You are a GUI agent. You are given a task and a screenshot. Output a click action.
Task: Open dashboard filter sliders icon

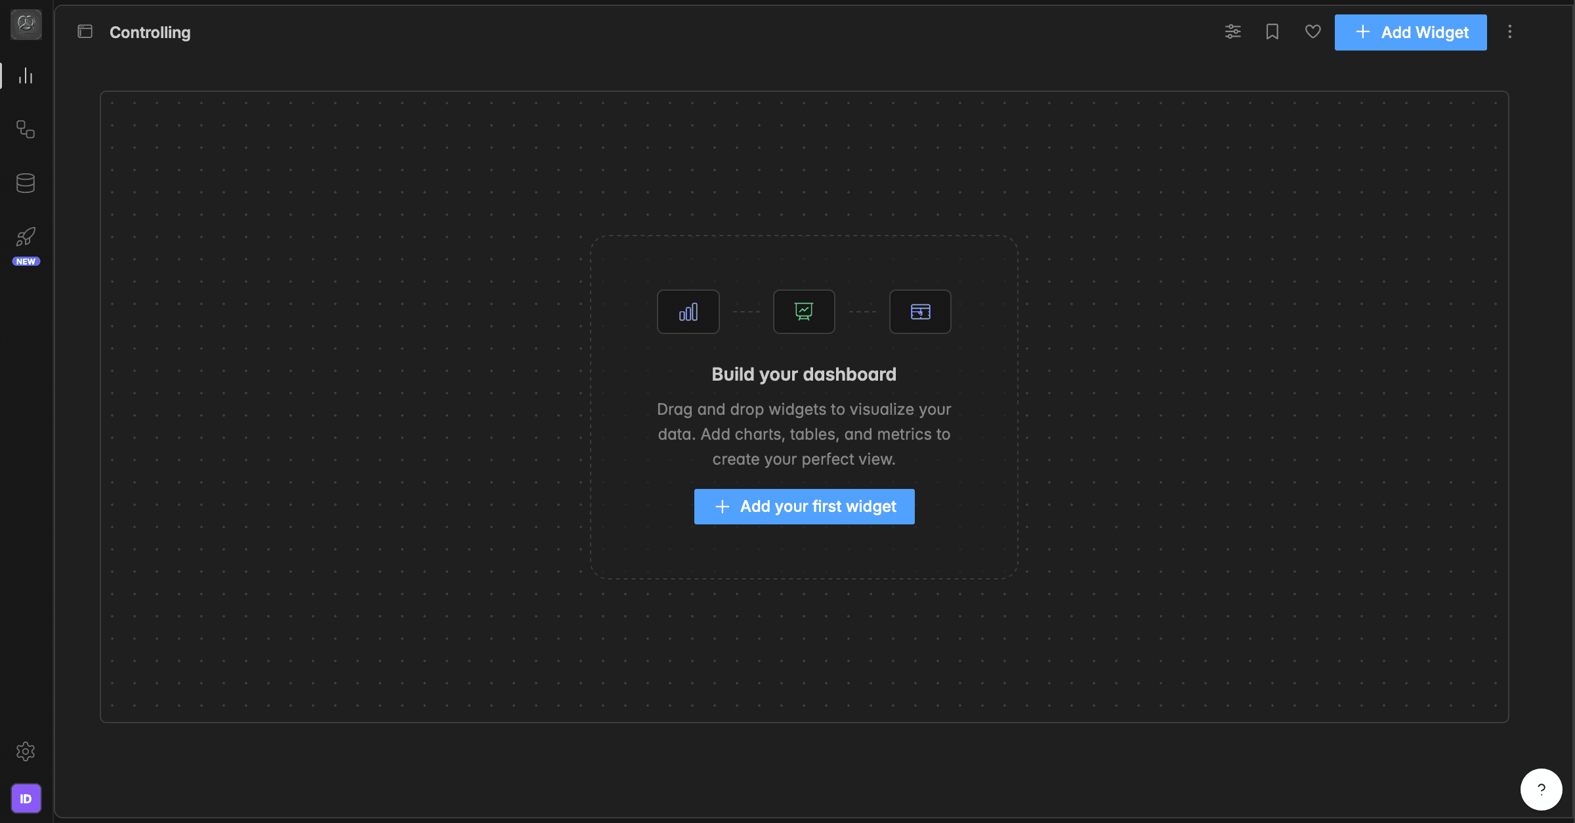1233,32
